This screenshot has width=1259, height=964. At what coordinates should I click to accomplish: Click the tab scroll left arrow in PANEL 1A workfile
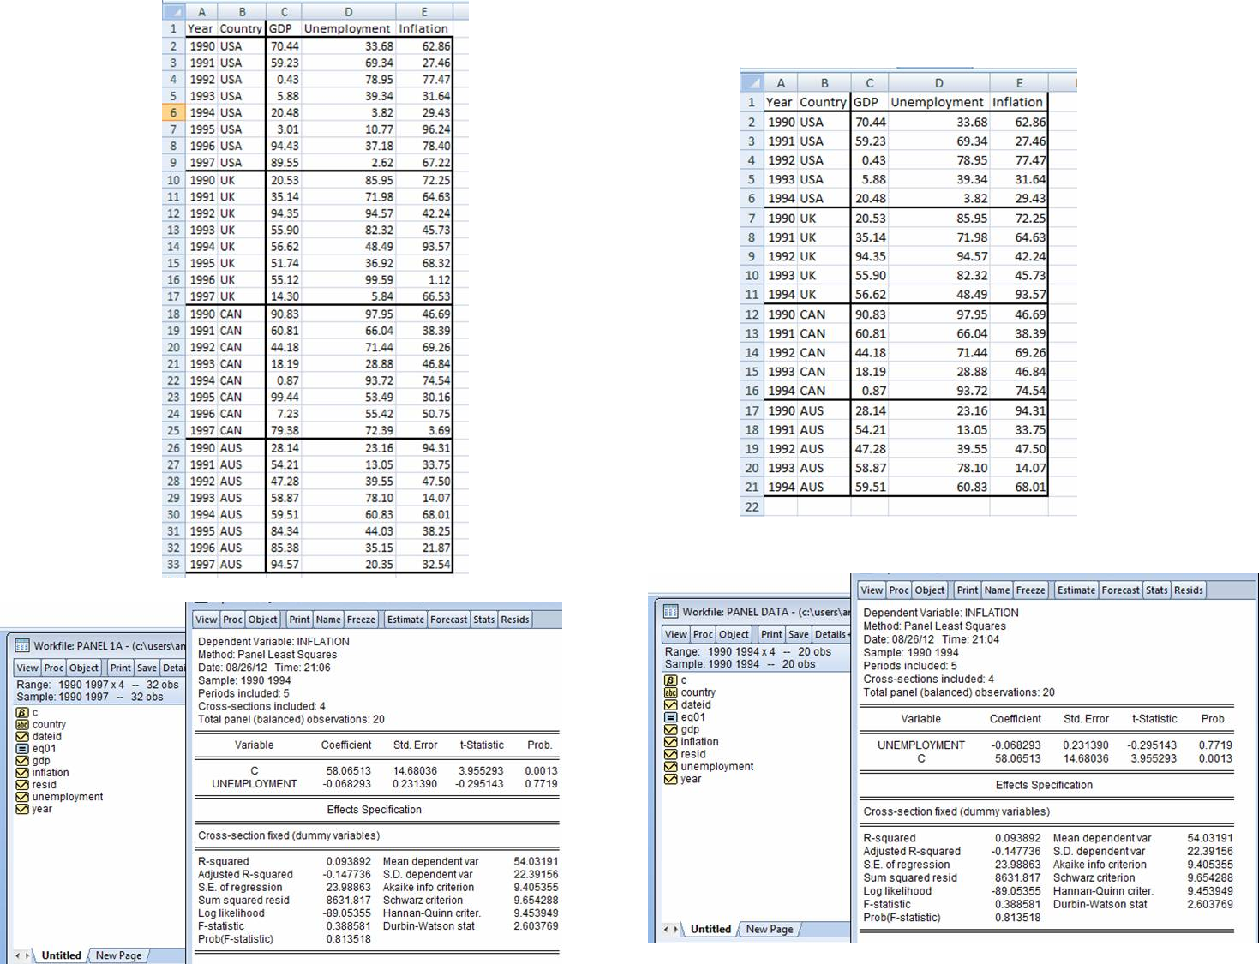18,955
